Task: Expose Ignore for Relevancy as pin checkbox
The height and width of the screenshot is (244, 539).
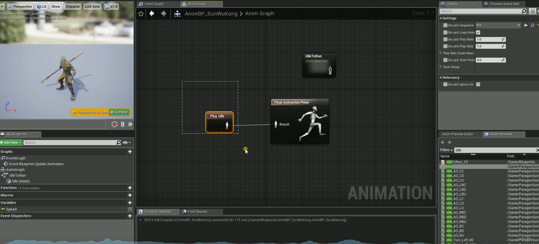Action: pyautogui.click(x=445, y=84)
